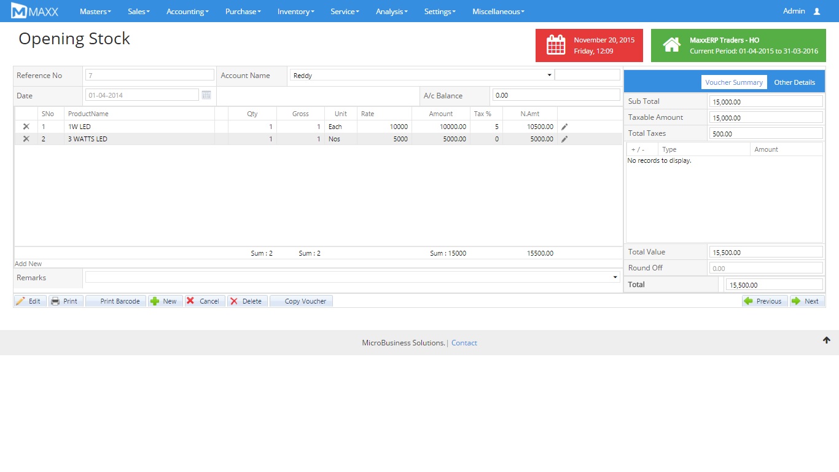Select the Voucher Summary tab
839x472 pixels.
[x=733, y=82]
